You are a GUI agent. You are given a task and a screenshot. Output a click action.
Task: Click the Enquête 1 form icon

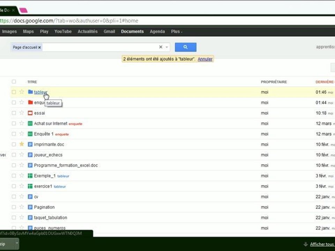pyautogui.click(x=30, y=134)
